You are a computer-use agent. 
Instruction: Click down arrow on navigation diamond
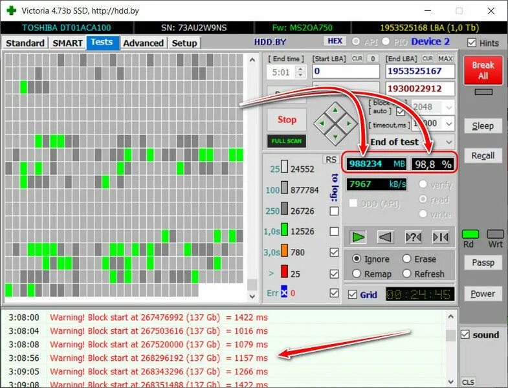tap(335, 136)
